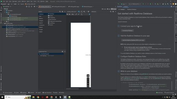177x99 pixels.
Task: Select the Buttons palette category
Action: 41,18
